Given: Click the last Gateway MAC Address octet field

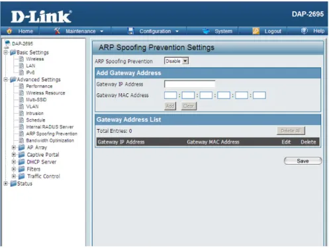Looking at the screenshot, I should 259,95.
